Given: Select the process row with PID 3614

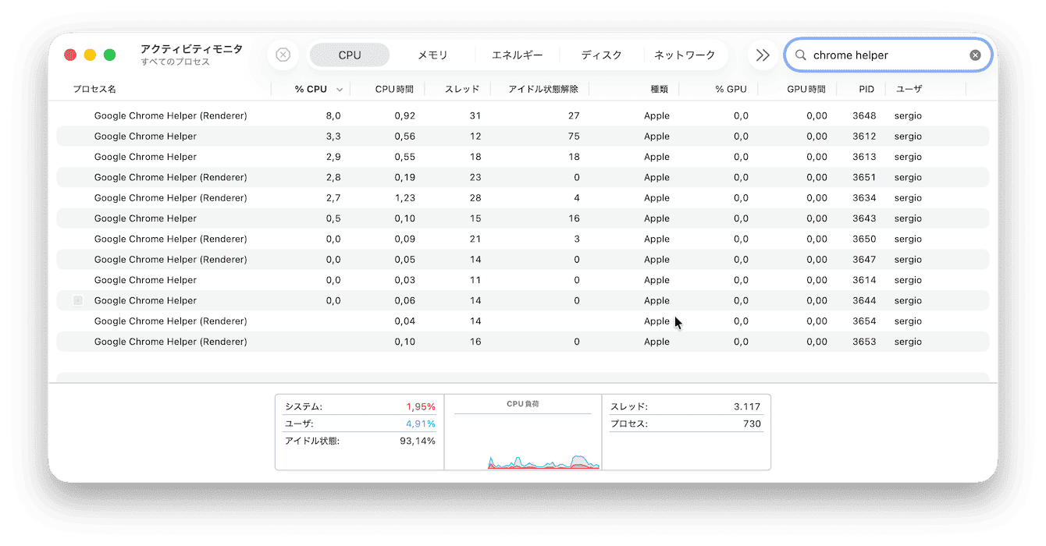Looking at the screenshot, I should [523, 280].
